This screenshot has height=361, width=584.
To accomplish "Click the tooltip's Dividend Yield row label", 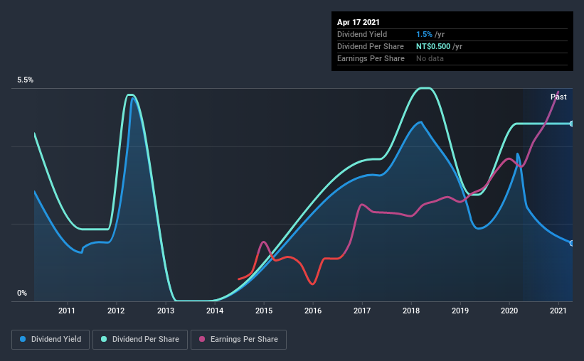I will (362, 34).
